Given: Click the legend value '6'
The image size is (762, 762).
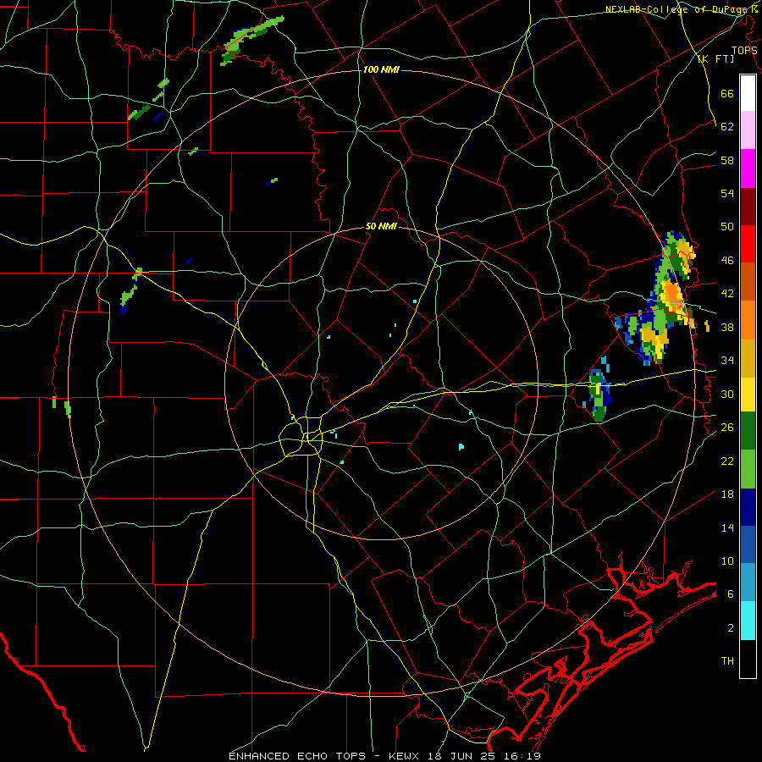Looking at the screenshot, I should pyautogui.click(x=731, y=594).
